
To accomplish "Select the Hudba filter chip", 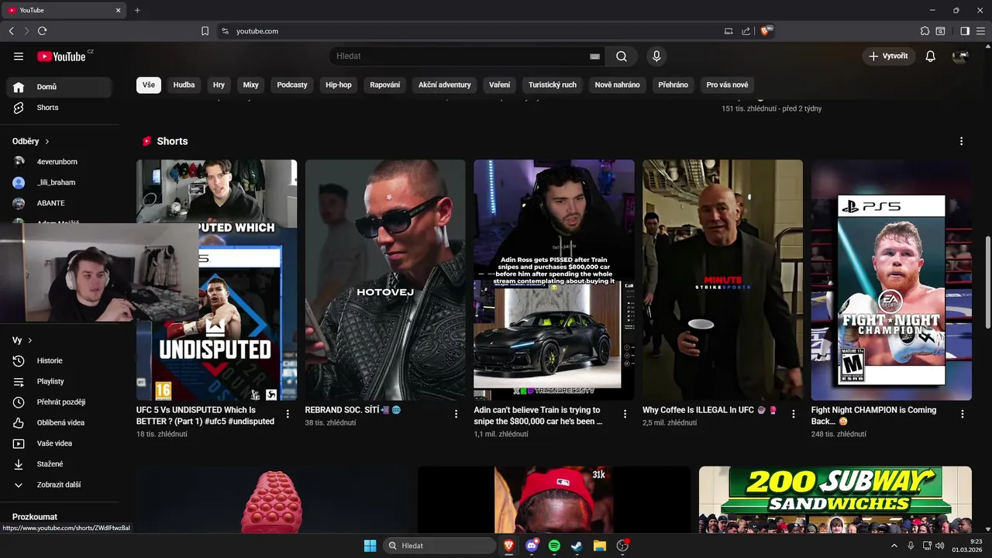I will click(x=184, y=84).
